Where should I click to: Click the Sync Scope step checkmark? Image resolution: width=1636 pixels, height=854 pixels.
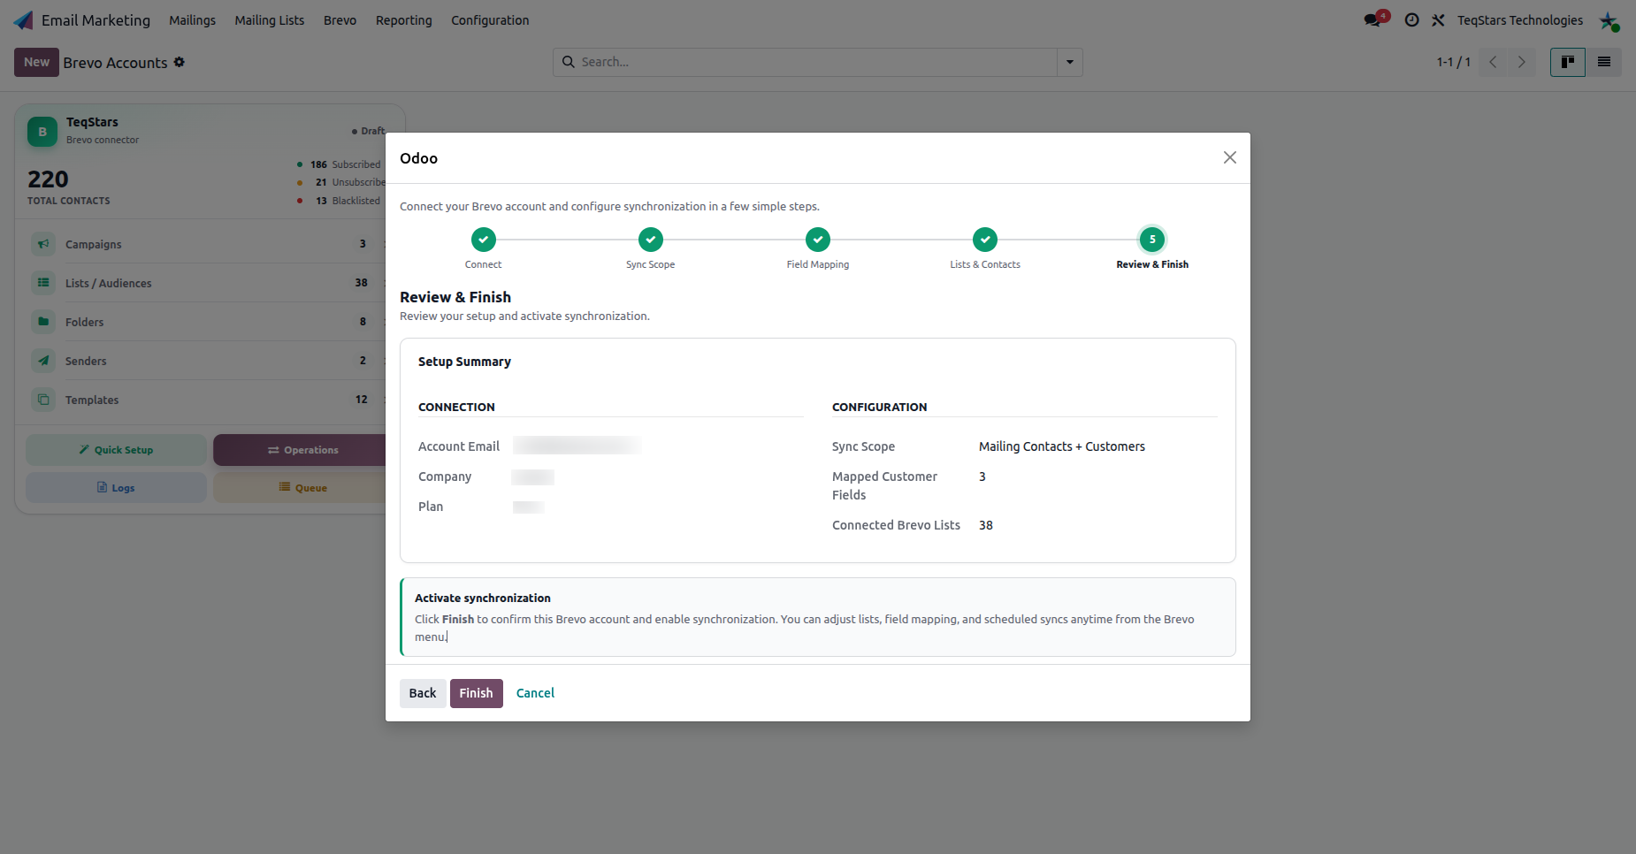(651, 240)
